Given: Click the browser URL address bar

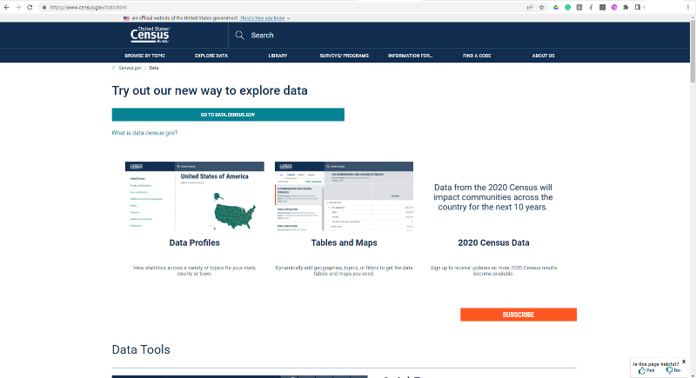Looking at the screenshot, I should tap(284, 7).
